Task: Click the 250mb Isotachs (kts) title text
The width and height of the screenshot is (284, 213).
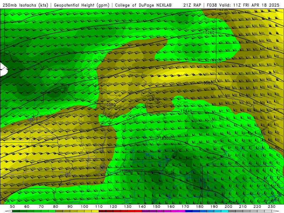Action: click(x=26, y=5)
